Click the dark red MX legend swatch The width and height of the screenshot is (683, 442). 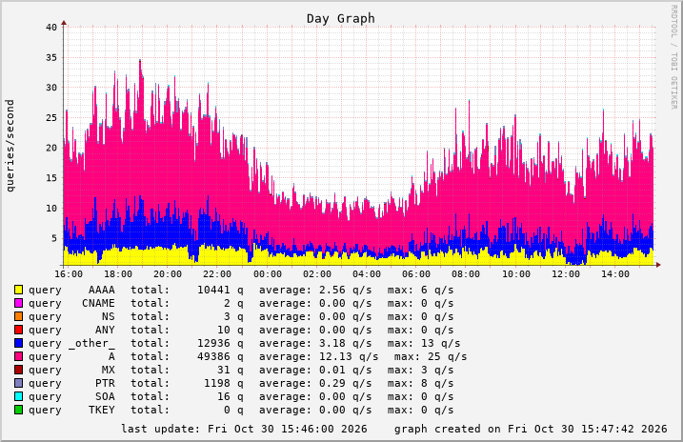pos(18,371)
